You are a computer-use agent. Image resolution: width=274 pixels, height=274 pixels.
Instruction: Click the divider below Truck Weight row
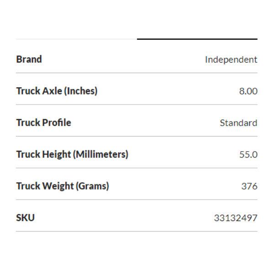(137, 200)
